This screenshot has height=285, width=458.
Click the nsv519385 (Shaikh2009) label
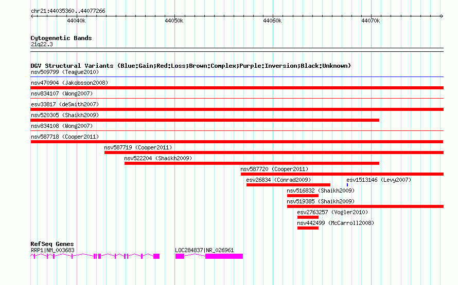click(321, 201)
